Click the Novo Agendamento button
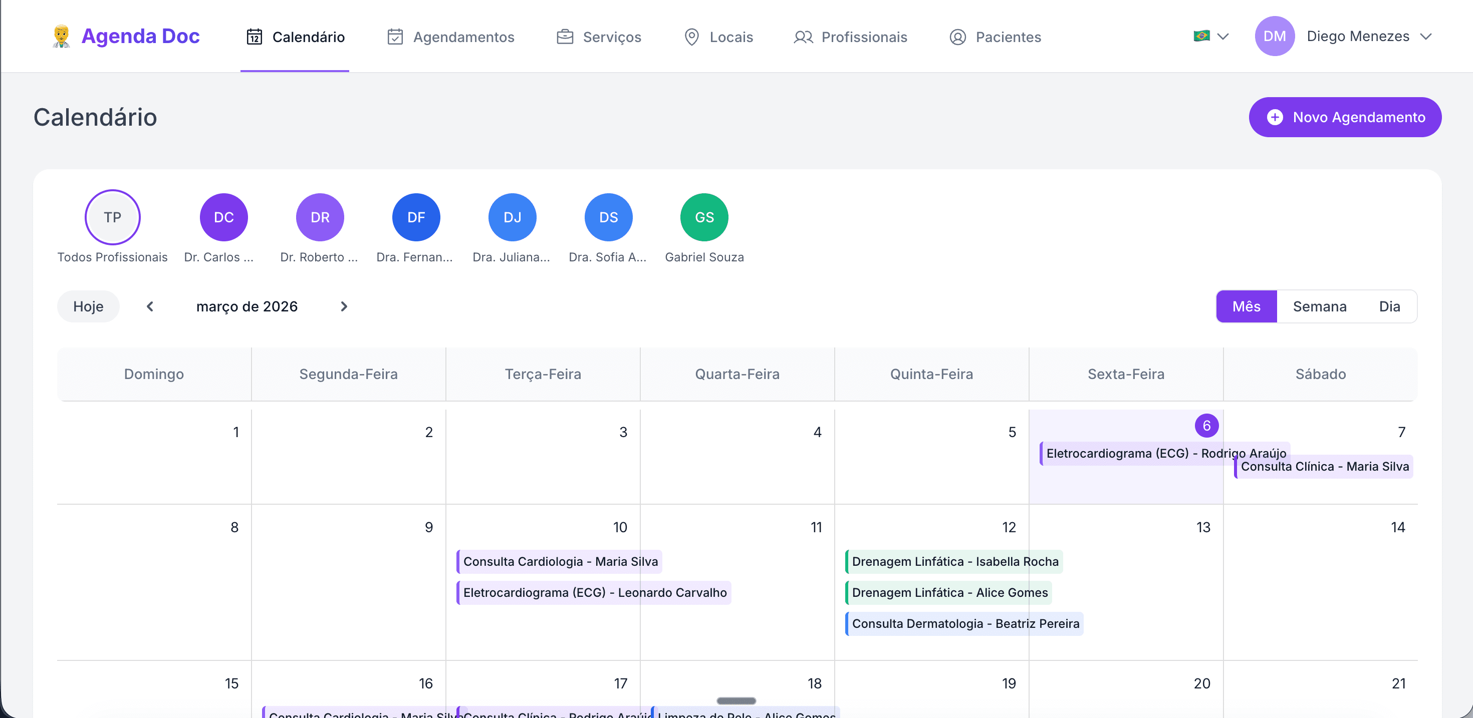 point(1344,117)
